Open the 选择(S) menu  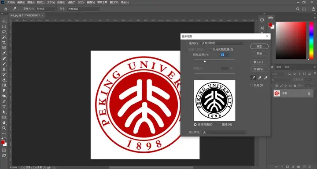click(x=61, y=3)
